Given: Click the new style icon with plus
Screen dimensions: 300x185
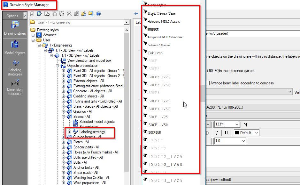Looking at the screenshot, I should (47, 14).
